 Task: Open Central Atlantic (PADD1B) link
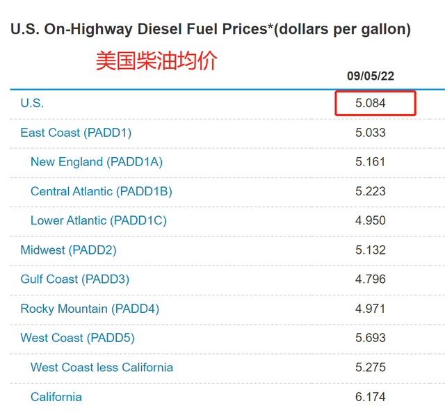click(x=101, y=191)
